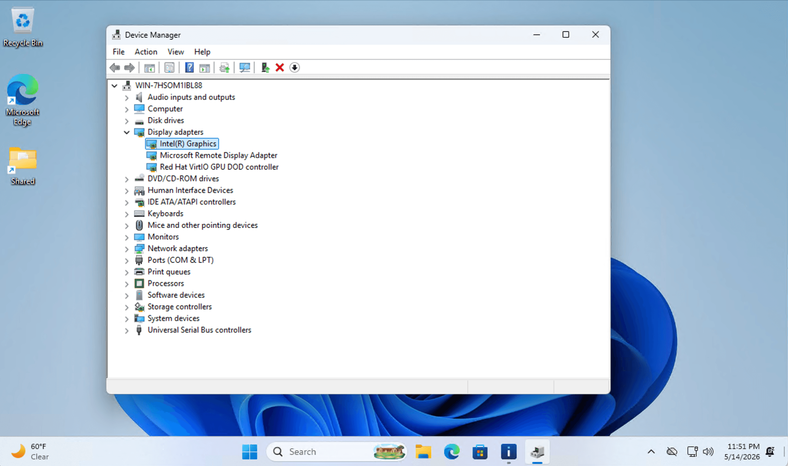Click the taskbar Search box
788x466 pixels.
336,451
